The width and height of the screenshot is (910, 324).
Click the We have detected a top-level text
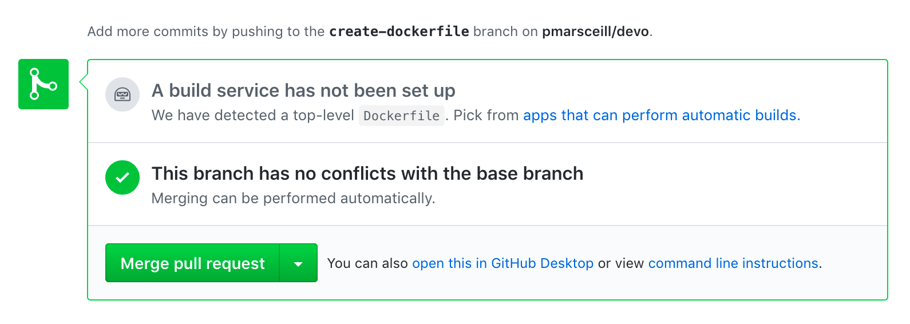[x=252, y=116]
